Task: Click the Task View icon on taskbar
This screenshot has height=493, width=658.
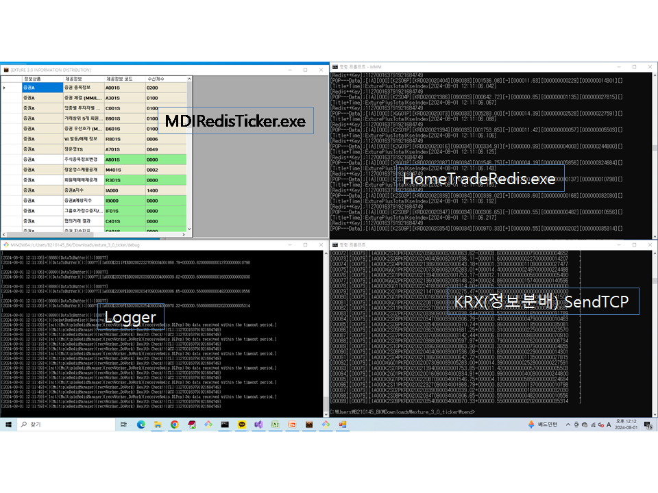Action: (x=124, y=425)
